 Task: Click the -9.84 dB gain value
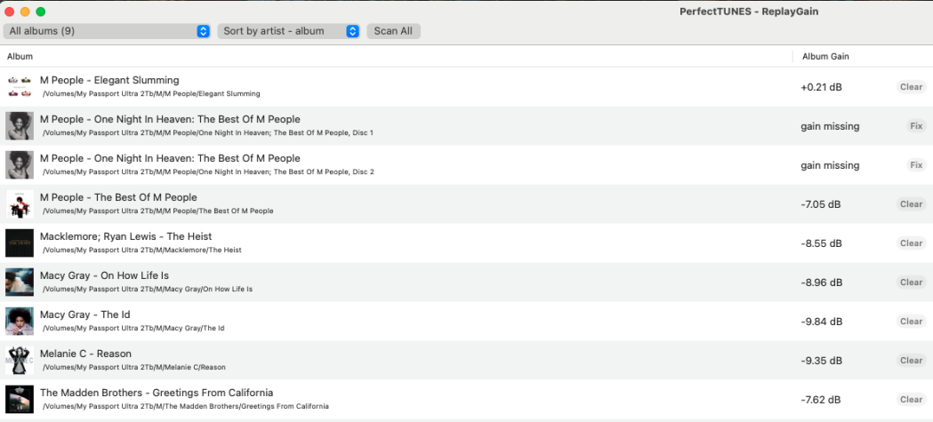pyautogui.click(x=822, y=322)
